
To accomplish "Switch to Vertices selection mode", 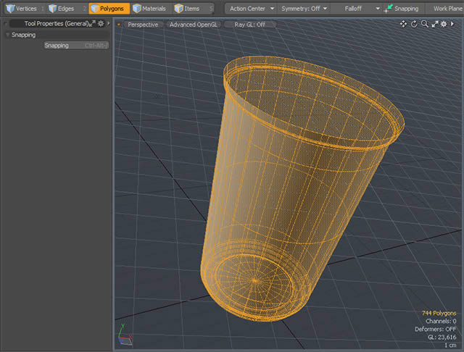I will click(21, 9).
